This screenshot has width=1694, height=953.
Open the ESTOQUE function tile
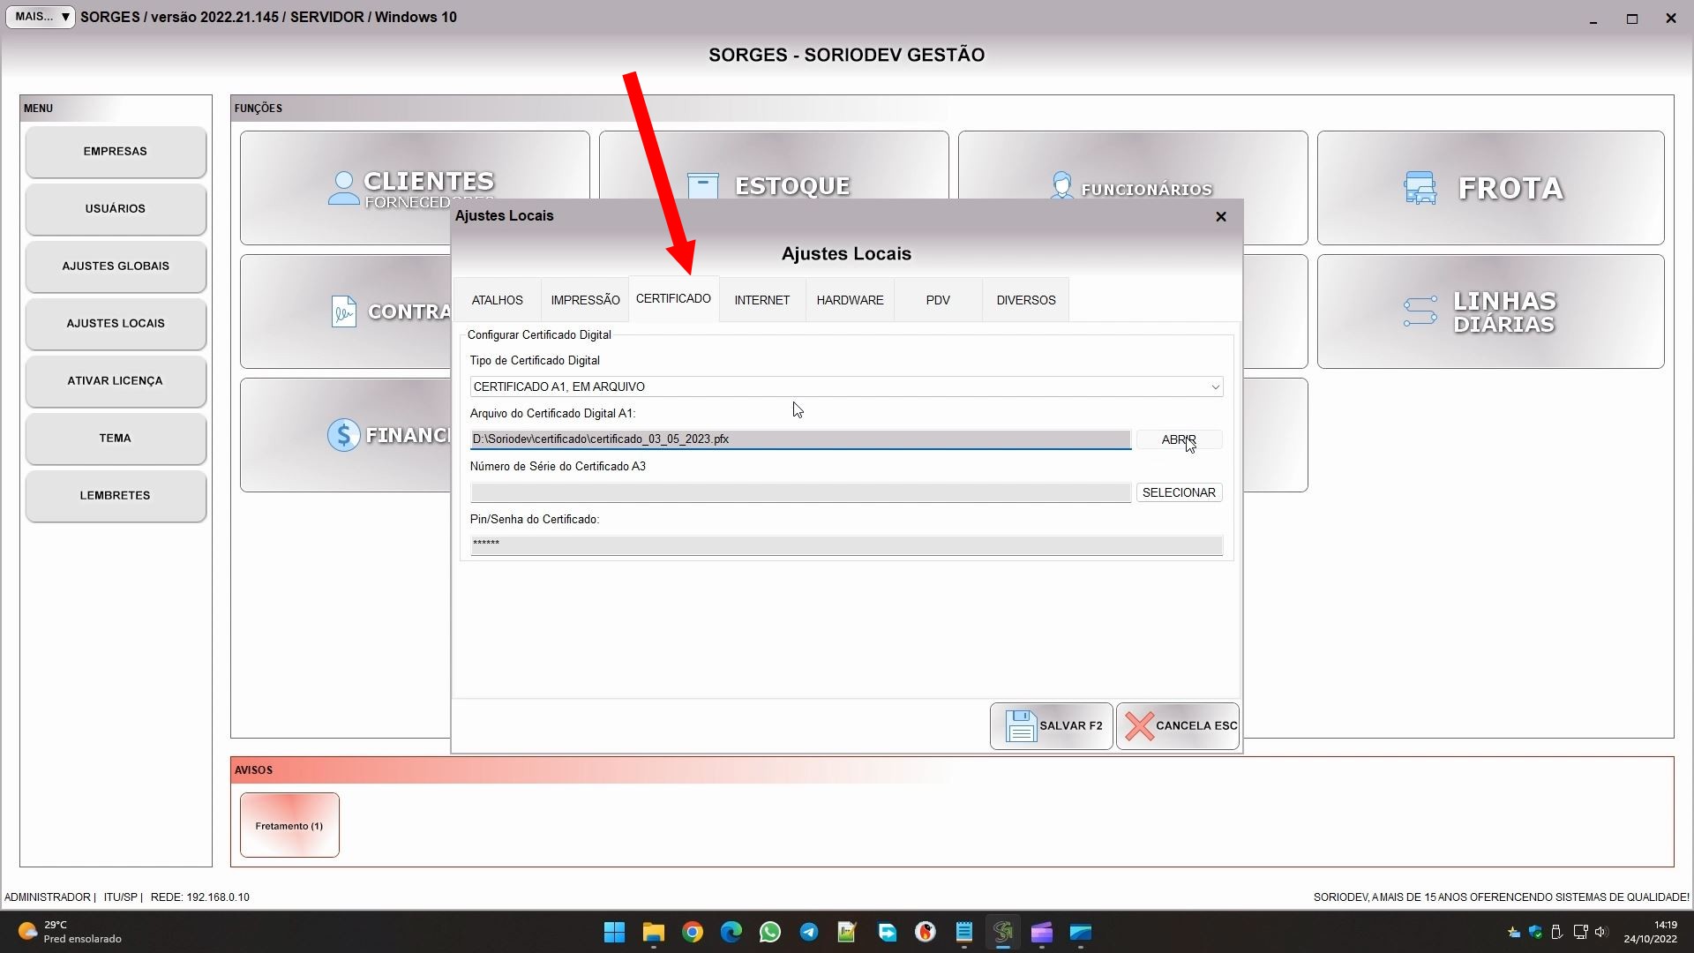click(774, 166)
